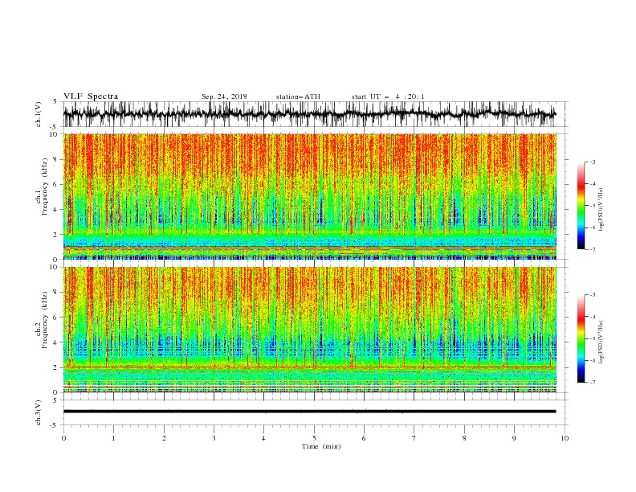636x492 pixels.
Task: Click the 'Time (min)' axis label
Action: pyautogui.click(x=321, y=446)
